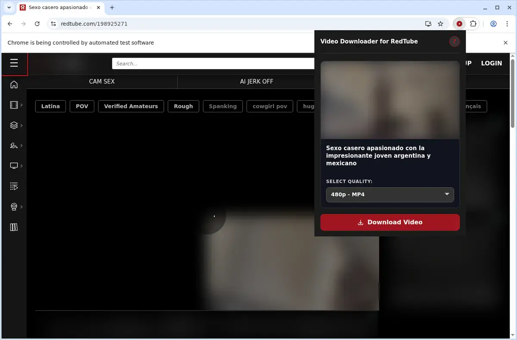Open the tab search chevron
The height and width of the screenshot is (340, 517).
pos(9,7)
